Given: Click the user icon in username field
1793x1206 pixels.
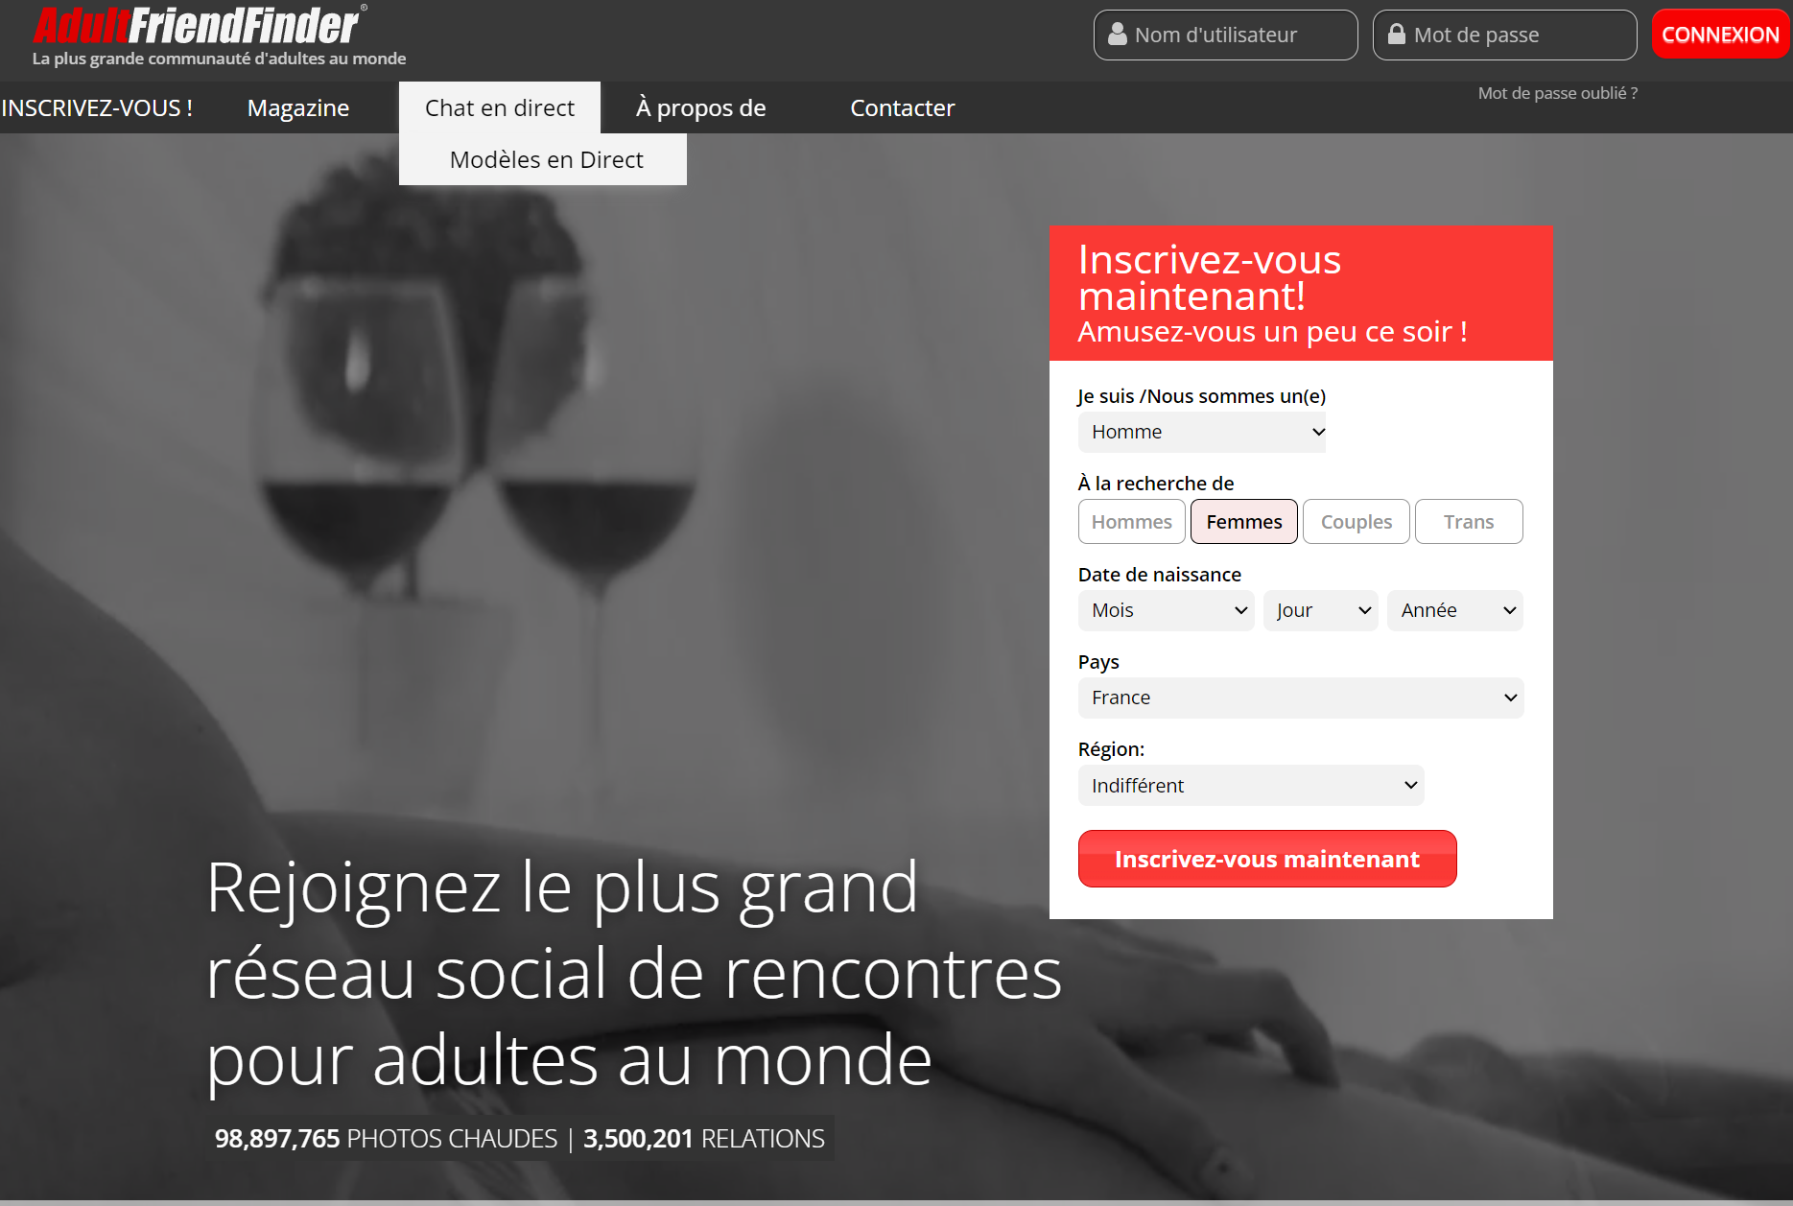Looking at the screenshot, I should coord(1117,35).
